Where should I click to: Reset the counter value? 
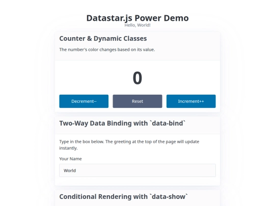(137, 101)
